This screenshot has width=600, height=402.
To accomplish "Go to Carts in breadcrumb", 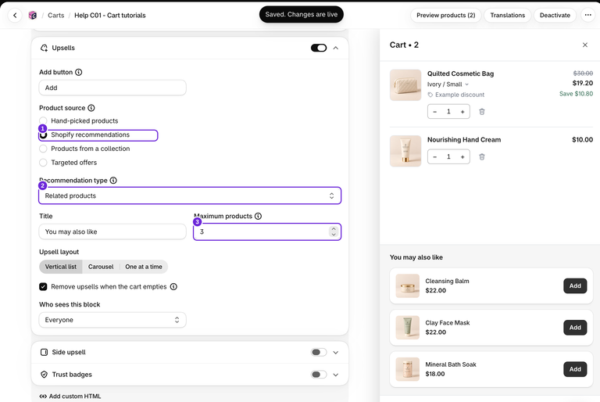I will (56, 16).
